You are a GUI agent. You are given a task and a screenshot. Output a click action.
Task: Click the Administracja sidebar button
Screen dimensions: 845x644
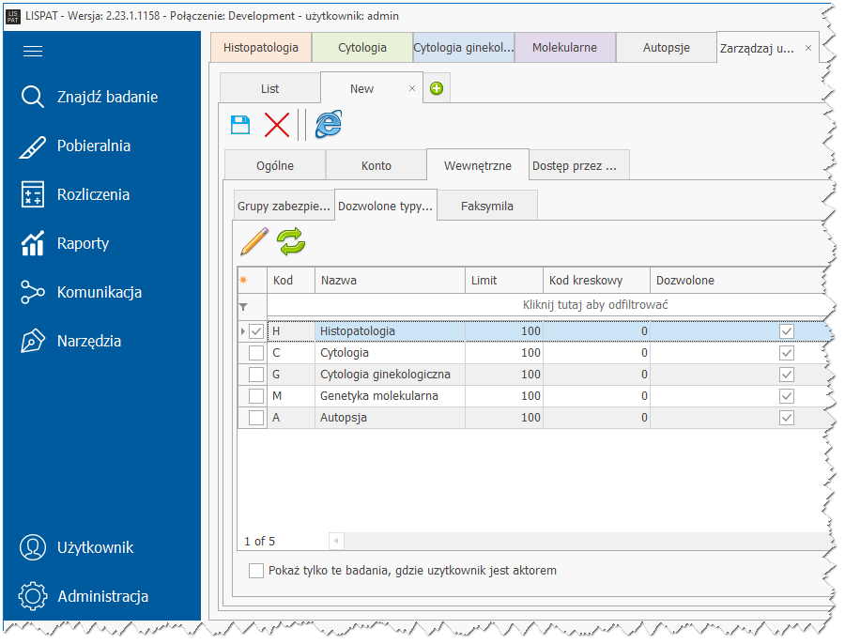coord(101,596)
